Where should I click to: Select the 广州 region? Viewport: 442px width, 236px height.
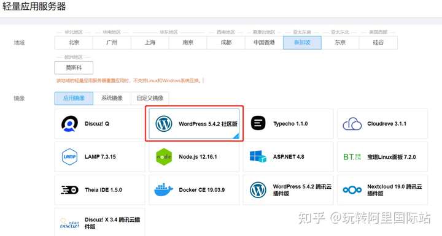coord(112,42)
